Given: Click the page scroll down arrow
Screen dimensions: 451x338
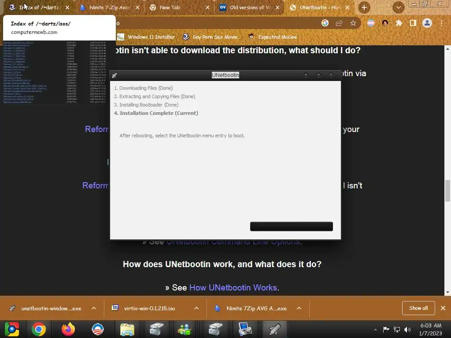Looking at the screenshot, I should click(447, 292).
